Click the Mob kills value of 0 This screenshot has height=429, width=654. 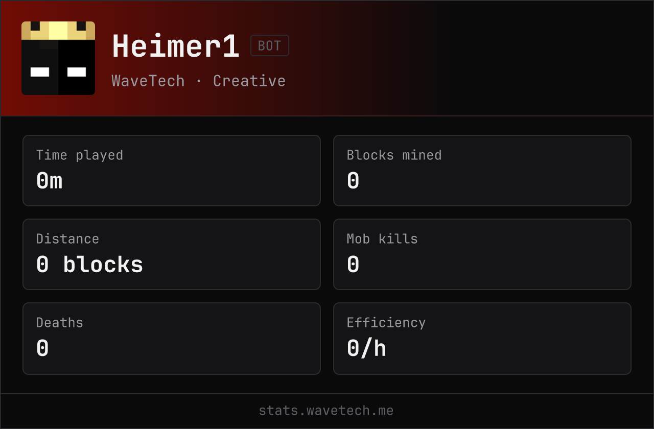[x=353, y=265]
